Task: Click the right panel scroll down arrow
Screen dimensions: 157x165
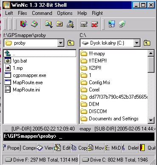Action: (x=151, y=120)
